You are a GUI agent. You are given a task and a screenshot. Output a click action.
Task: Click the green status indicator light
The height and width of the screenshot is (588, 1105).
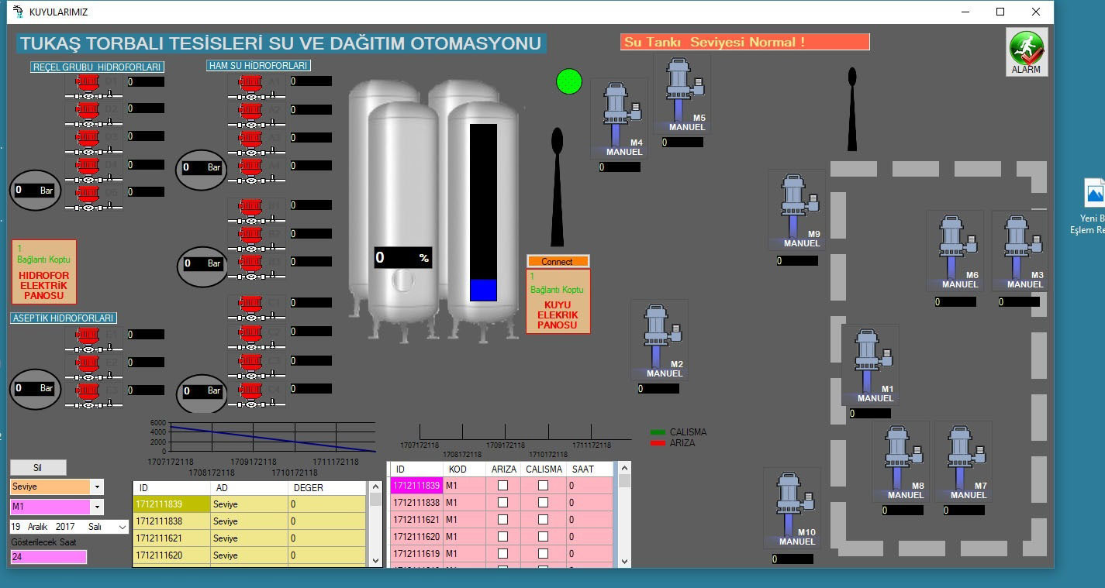point(569,81)
